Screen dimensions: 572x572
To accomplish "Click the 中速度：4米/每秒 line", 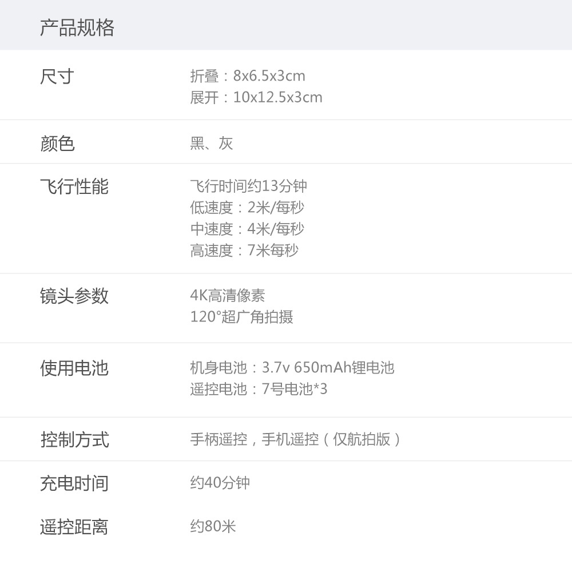I will tap(247, 229).
